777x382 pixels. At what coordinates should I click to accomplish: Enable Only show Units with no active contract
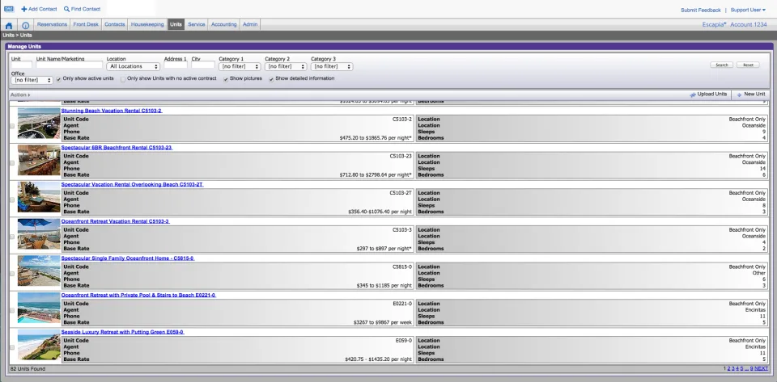[123, 79]
